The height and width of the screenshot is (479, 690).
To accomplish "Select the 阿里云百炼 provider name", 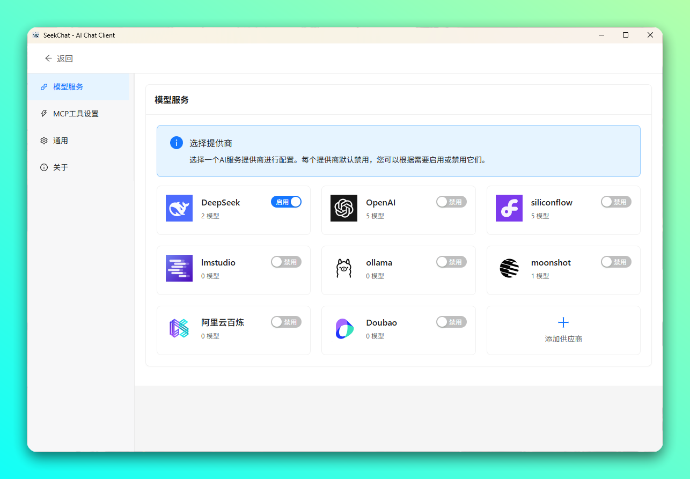I will pyautogui.click(x=223, y=323).
